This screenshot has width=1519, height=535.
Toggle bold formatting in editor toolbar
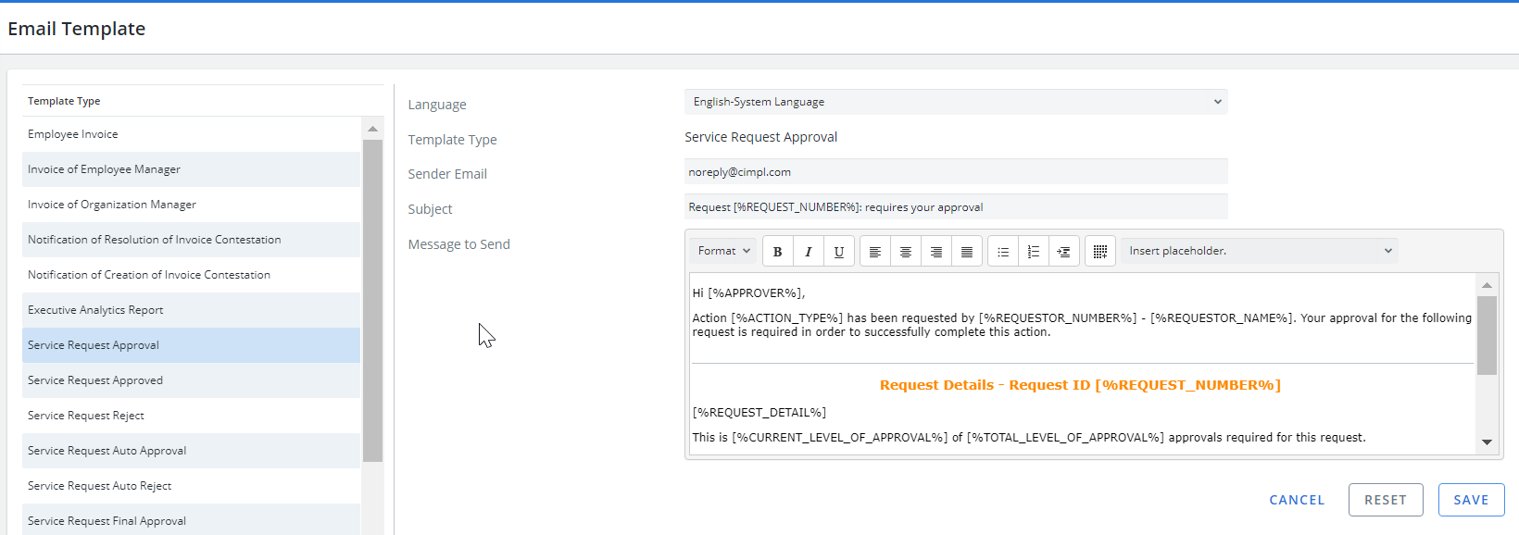[x=778, y=251]
